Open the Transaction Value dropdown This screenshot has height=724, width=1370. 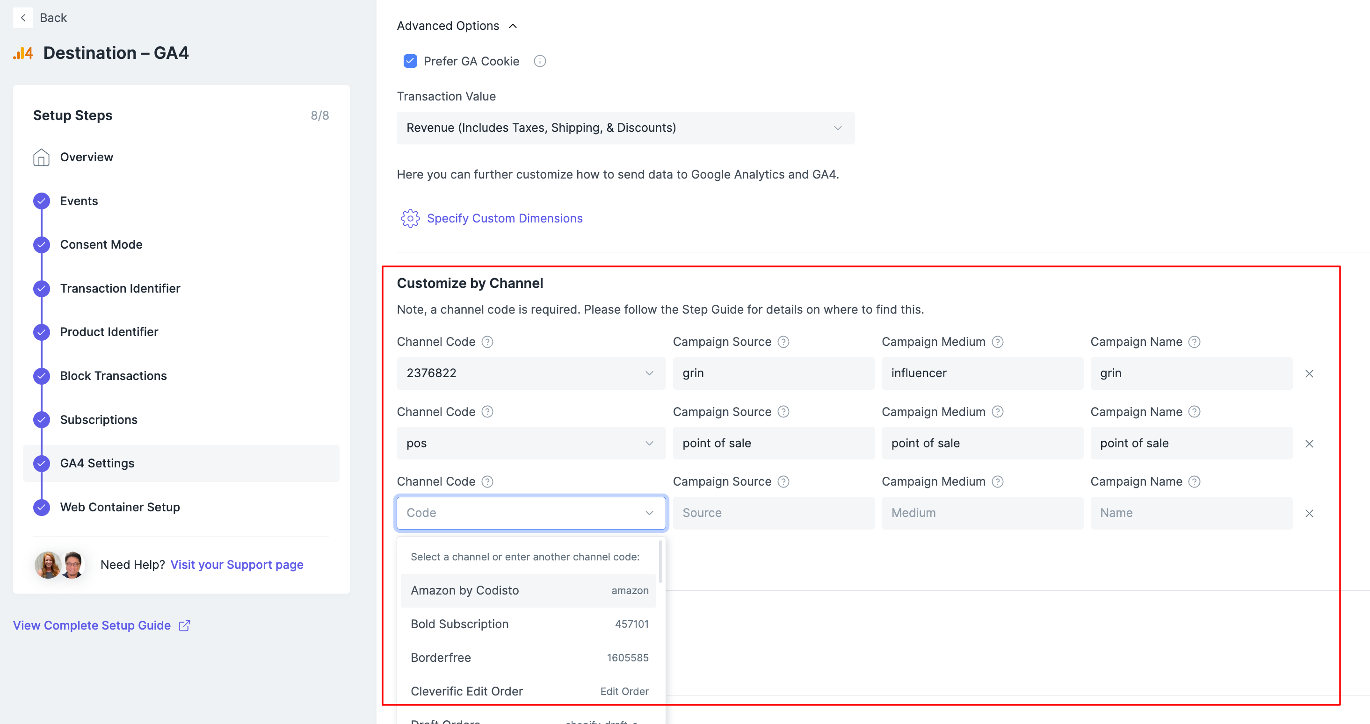(625, 128)
